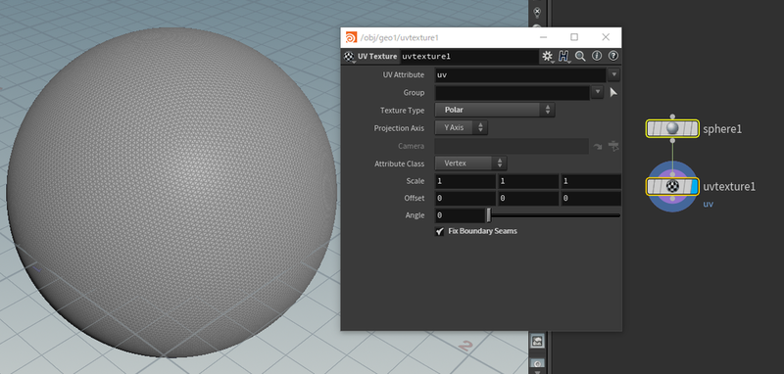Click the magnifier search parameters icon
784x374 pixels.
(580, 57)
